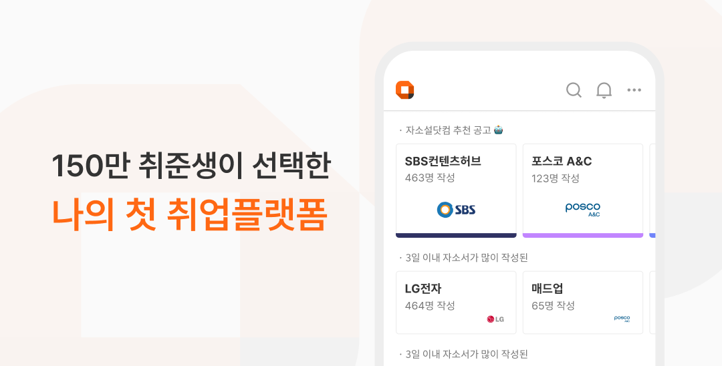Viewport: 722px width, 366px height.
Task: Tap the orange app logo in header
Action: (404, 89)
